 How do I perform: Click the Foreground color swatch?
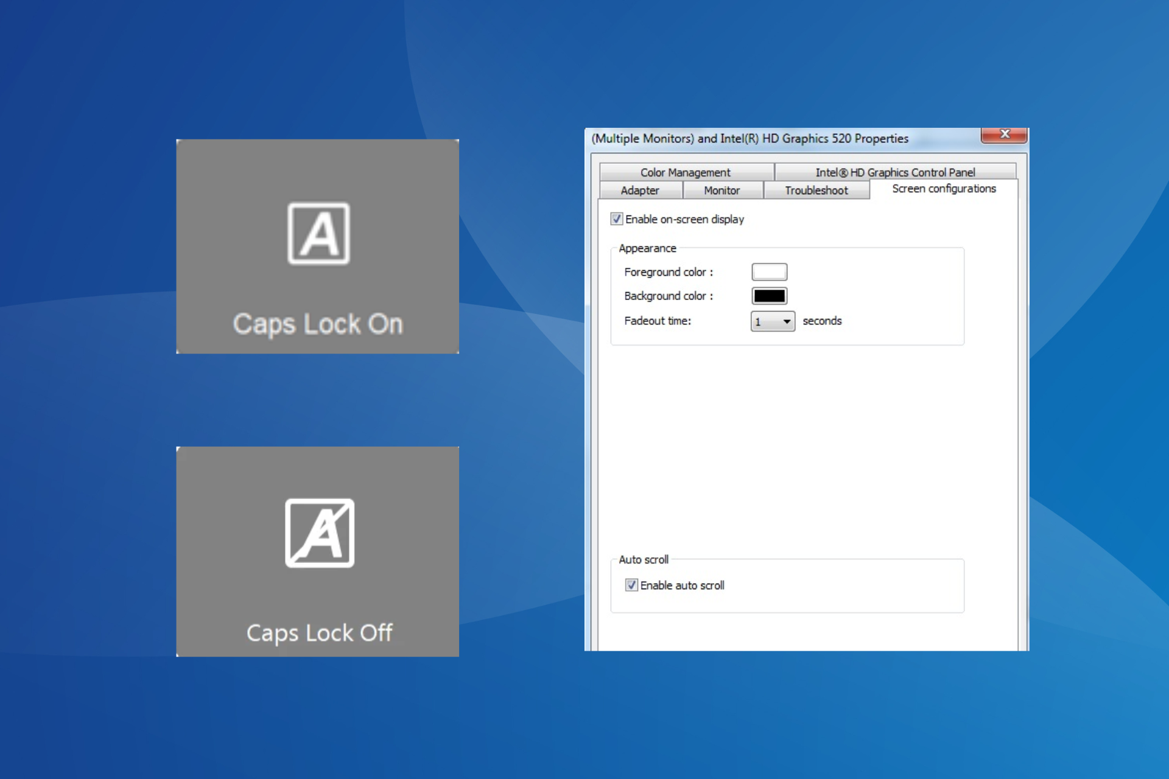(x=769, y=271)
